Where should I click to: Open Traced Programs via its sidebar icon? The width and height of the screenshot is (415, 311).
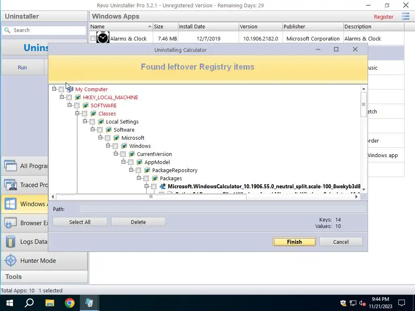tap(10, 185)
